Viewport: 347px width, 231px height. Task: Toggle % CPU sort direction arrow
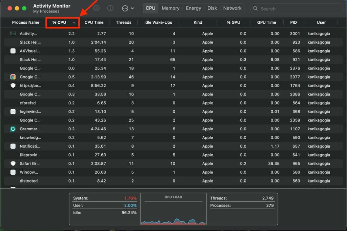coord(74,23)
